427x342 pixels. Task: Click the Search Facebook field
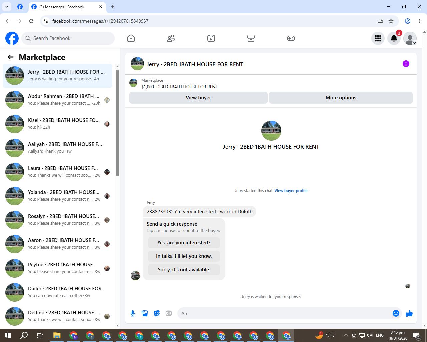point(68,38)
